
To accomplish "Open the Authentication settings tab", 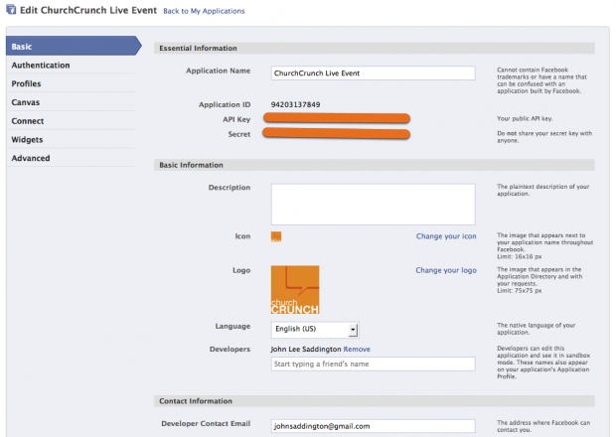I will (x=71, y=66).
